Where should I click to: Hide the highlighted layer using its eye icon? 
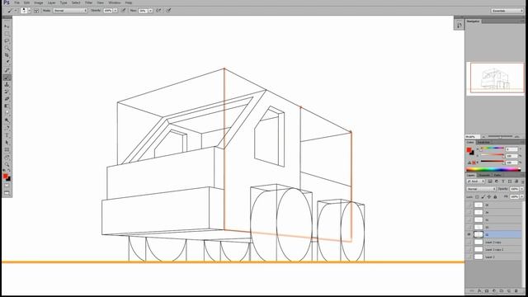pyautogui.click(x=469, y=234)
